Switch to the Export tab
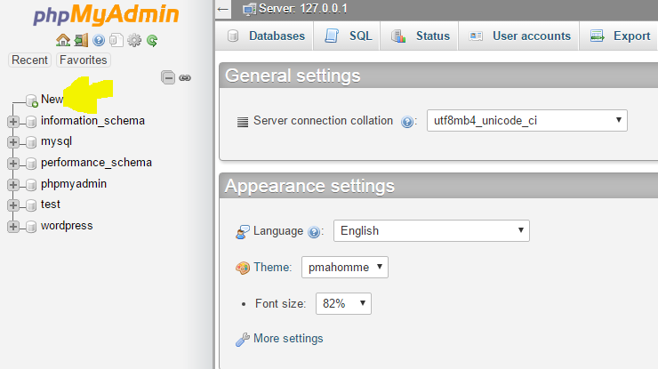The width and height of the screenshot is (658, 369). tap(620, 36)
